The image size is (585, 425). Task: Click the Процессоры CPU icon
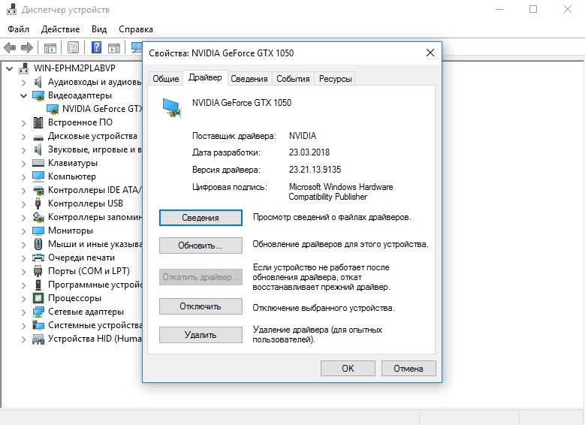[38, 298]
